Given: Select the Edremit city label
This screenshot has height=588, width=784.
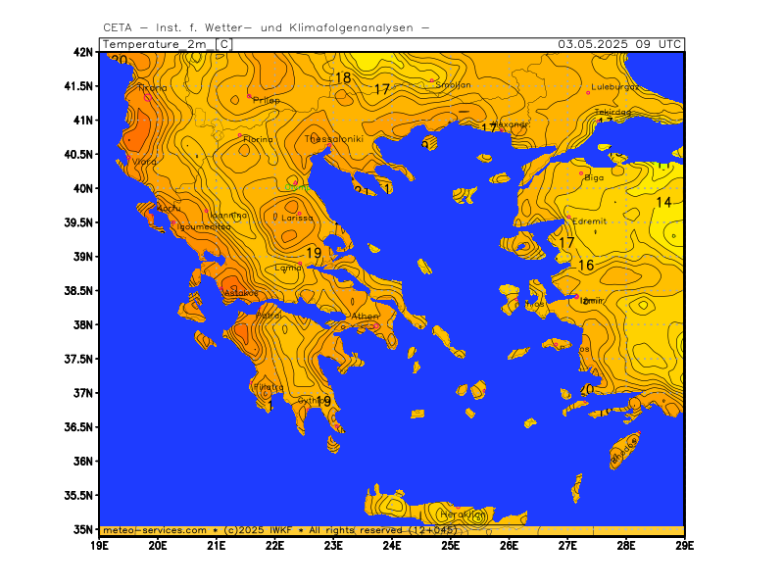Looking at the screenshot, I should pyautogui.click(x=590, y=221).
